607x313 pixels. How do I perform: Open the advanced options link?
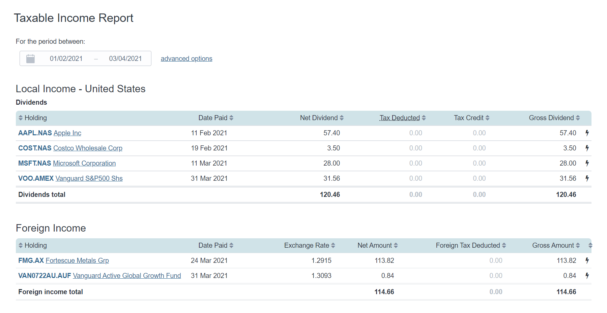(186, 59)
